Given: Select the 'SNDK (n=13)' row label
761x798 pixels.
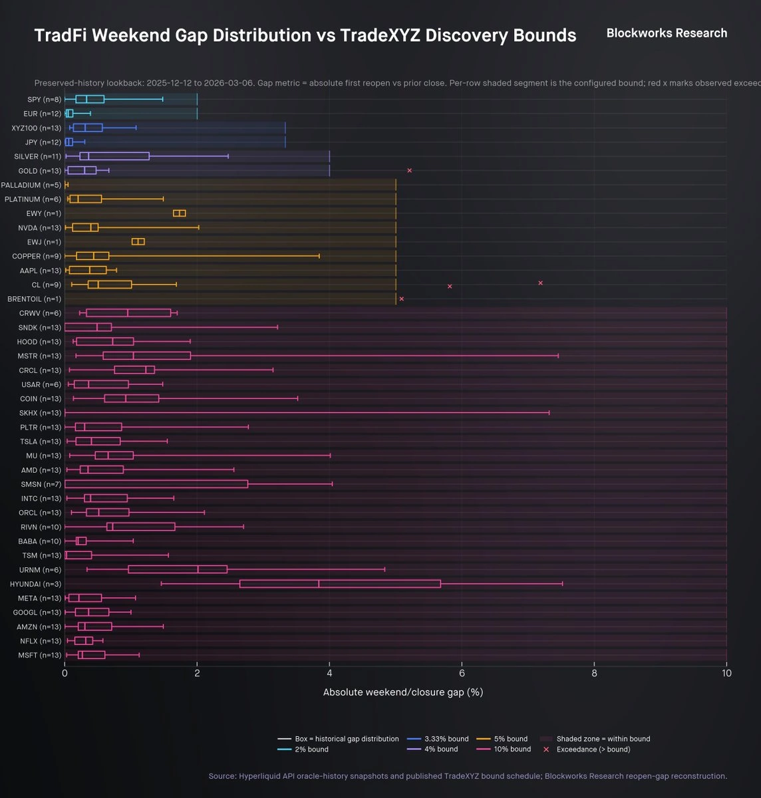Looking at the screenshot, I should tap(40, 327).
